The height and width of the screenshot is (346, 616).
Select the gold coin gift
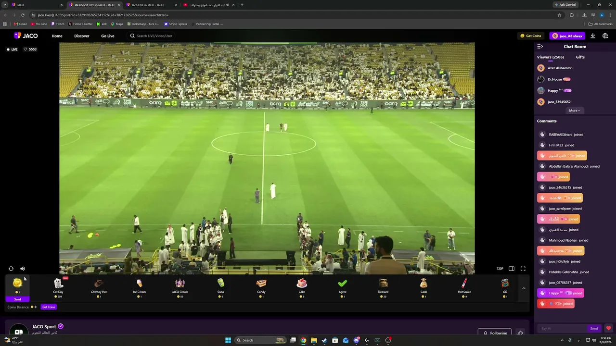point(17,285)
